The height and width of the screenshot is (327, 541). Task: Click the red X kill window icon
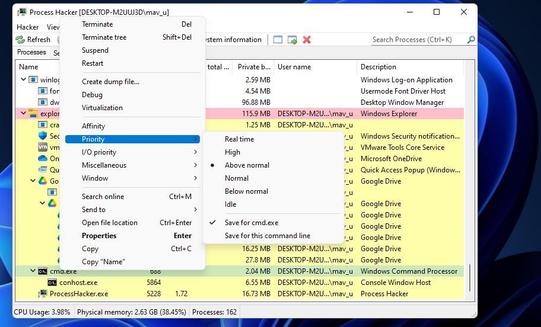point(307,40)
